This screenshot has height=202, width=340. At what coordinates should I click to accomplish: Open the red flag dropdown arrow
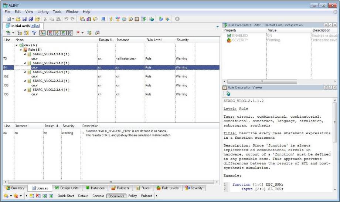pos(83,33)
